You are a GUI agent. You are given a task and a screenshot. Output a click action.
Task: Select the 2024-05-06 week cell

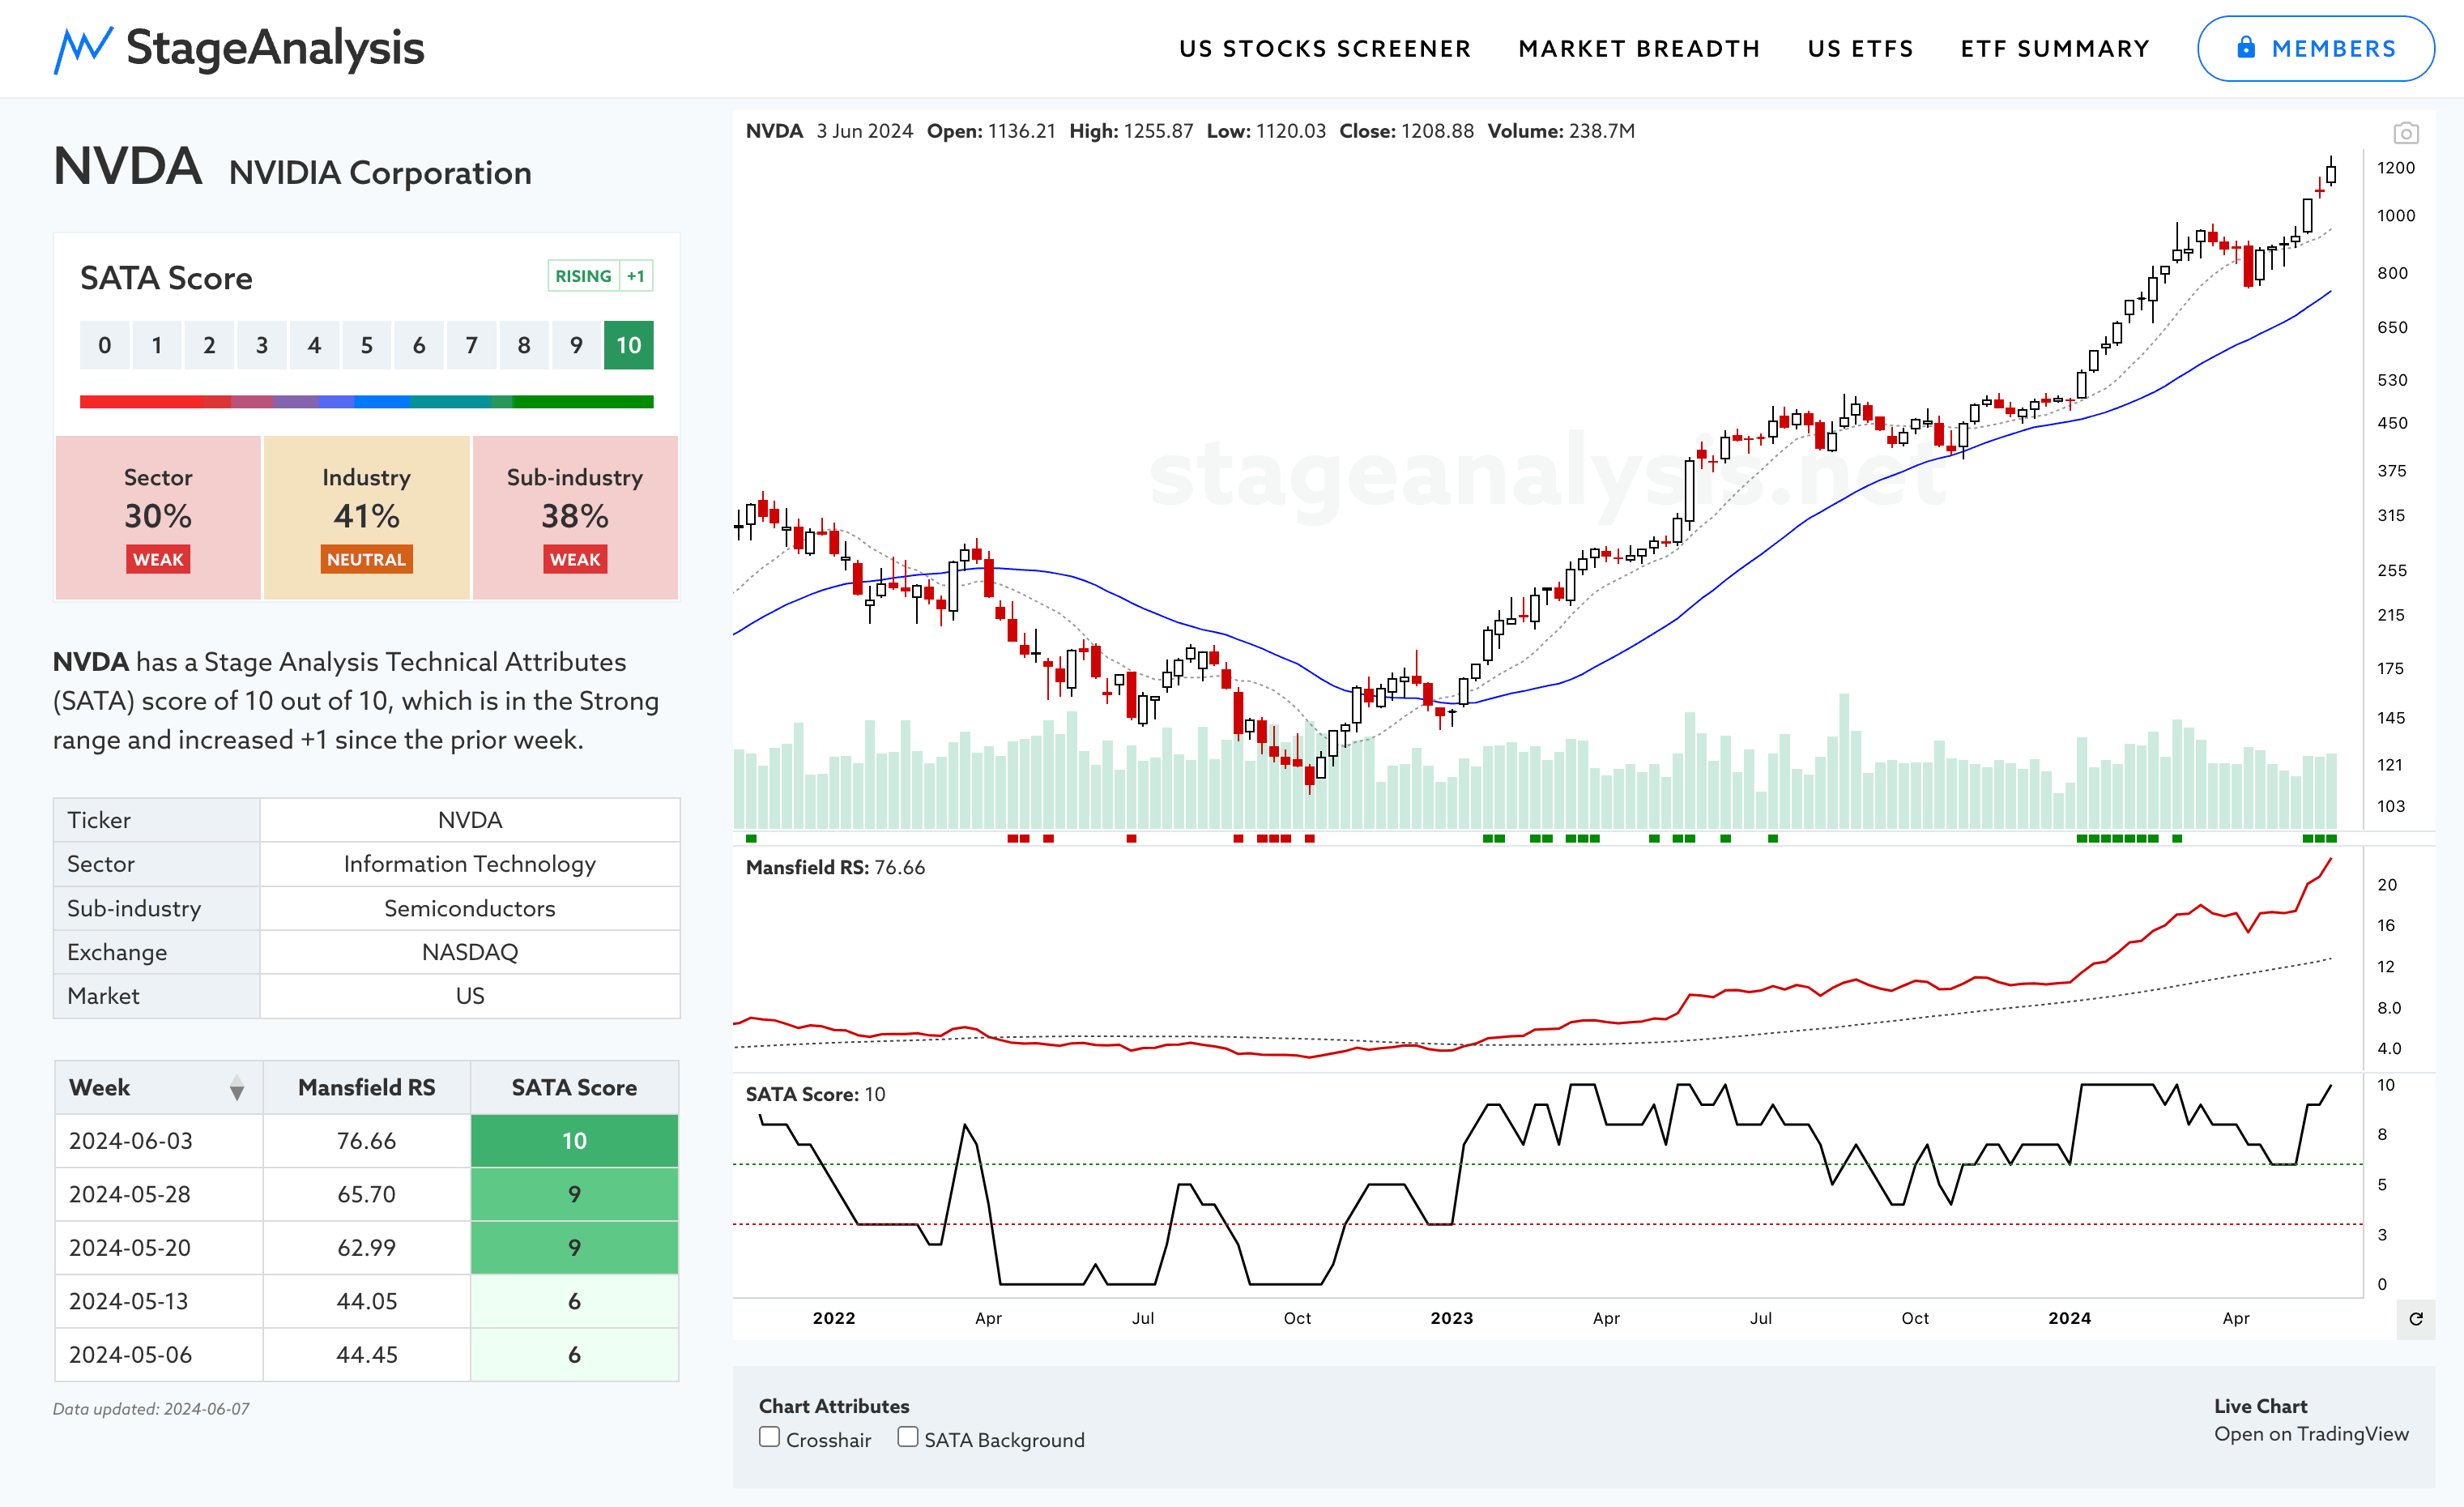(159, 1355)
